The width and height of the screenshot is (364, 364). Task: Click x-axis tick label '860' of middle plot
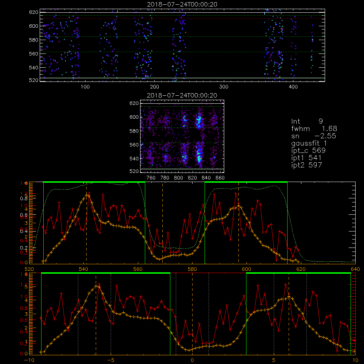click(220, 178)
